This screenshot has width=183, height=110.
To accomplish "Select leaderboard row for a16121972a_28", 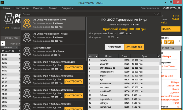I will point(123,68).
